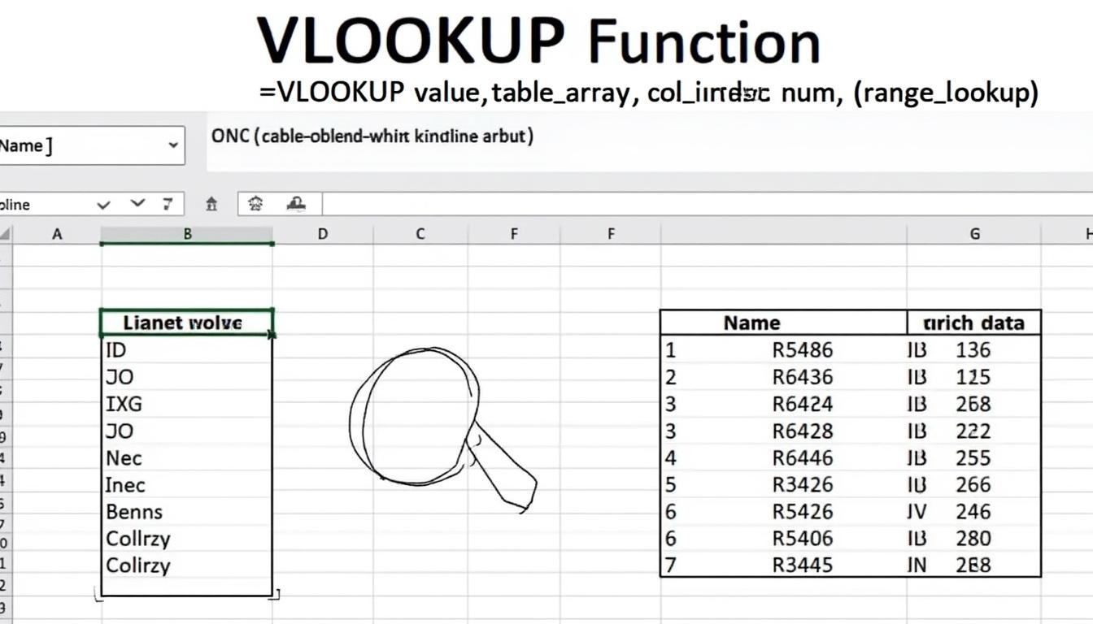Image resolution: width=1093 pixels, height=624 pixels.
Task: Expand the second chevron in the oline box
Action: 137,204
